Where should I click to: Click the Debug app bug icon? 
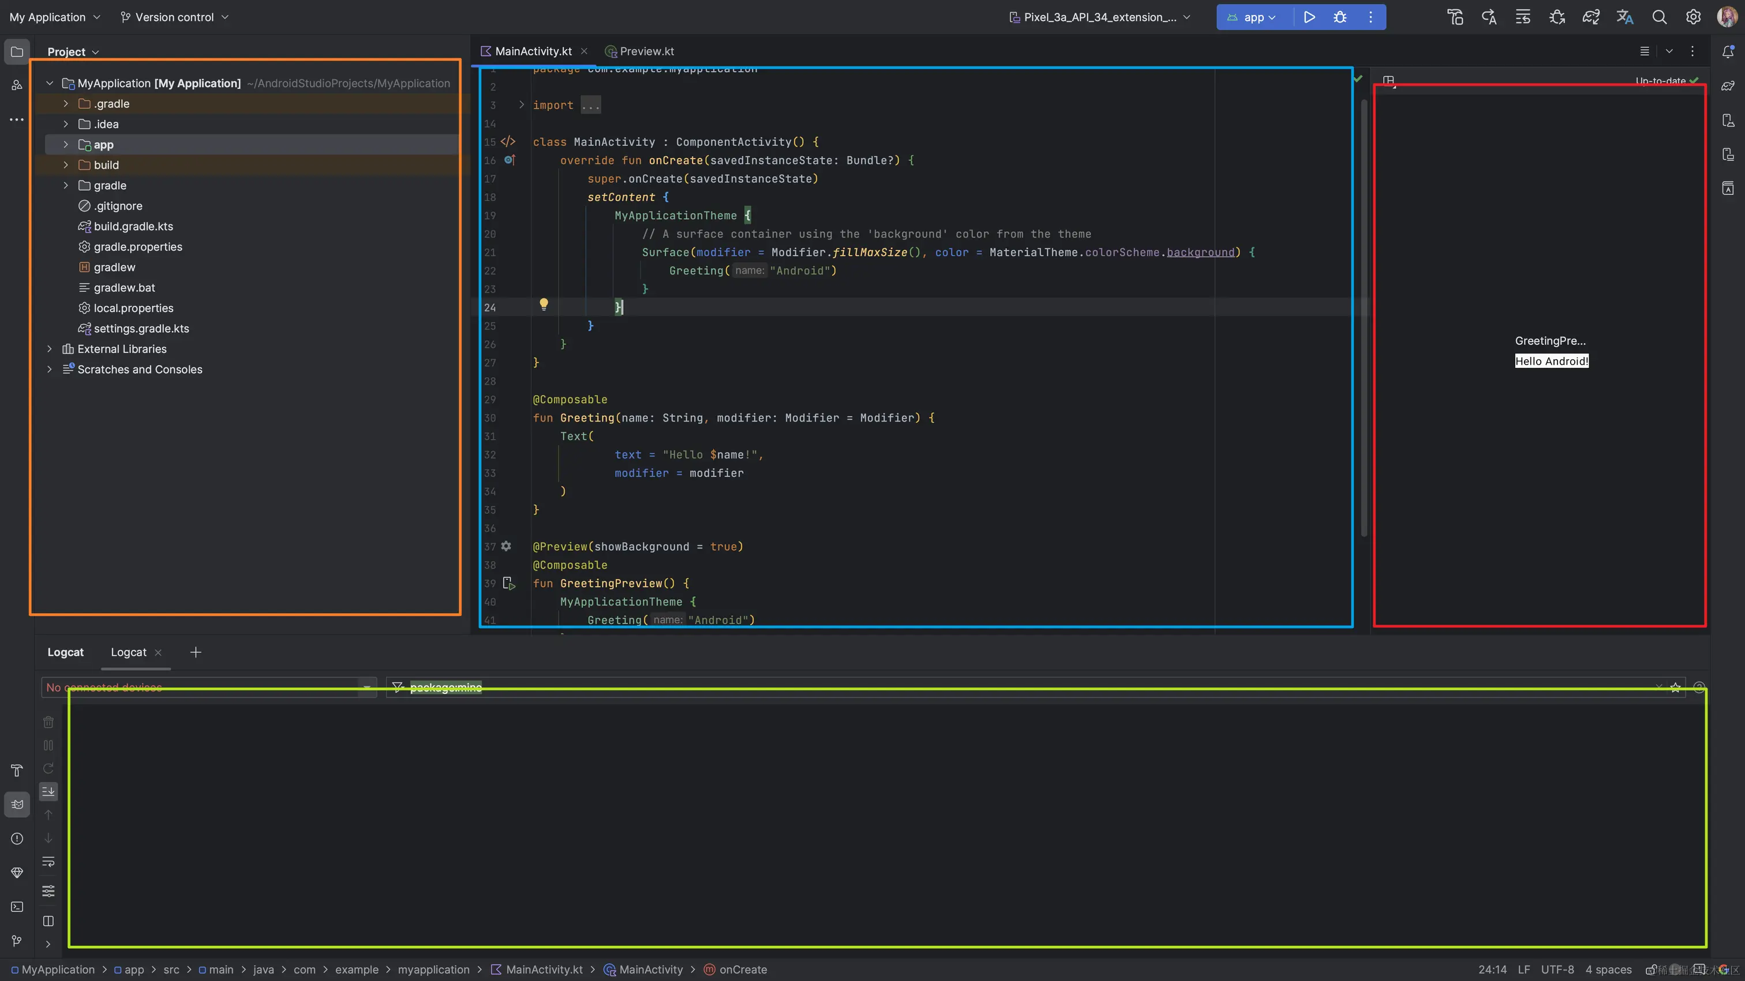(x=1340, y=17)
